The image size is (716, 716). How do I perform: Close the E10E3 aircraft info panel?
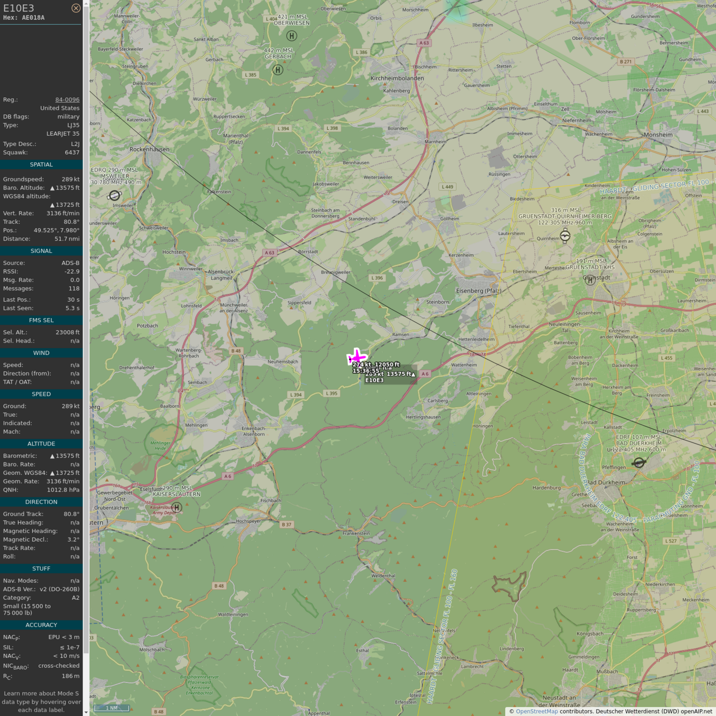click(76, 8)
